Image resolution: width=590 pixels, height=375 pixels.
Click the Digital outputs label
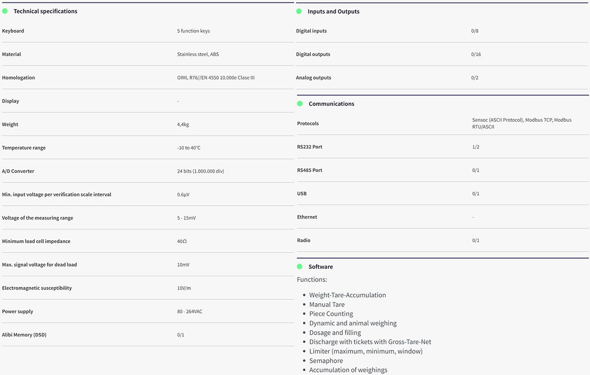click(x=313, y=55)
